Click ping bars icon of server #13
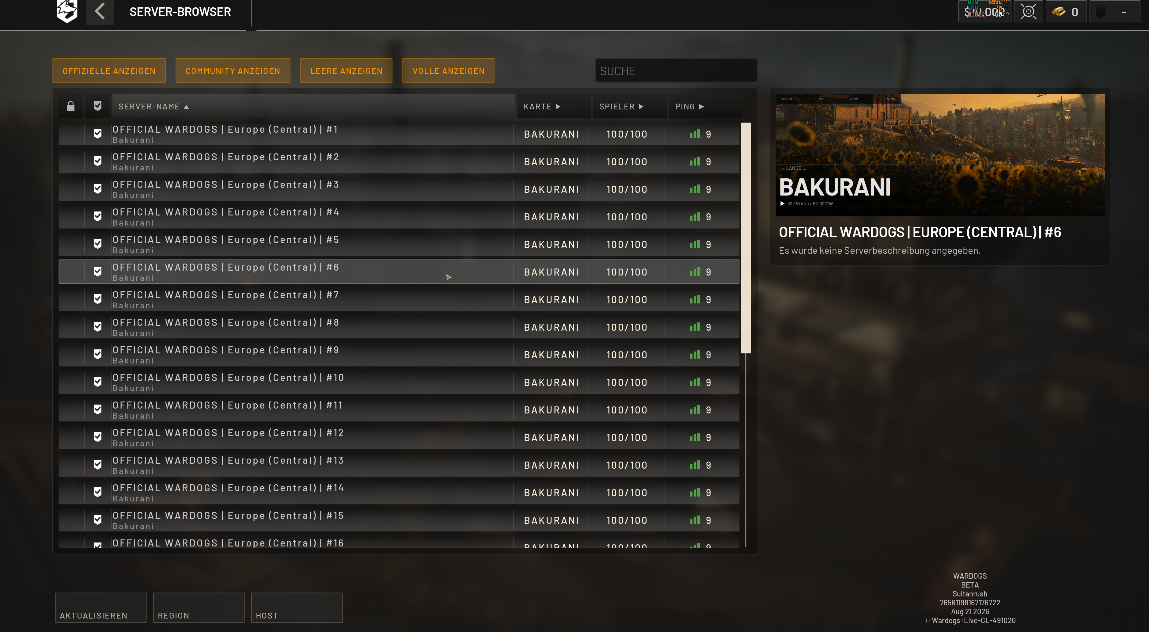Viewport: 1149px width, 632px height. pos(695,465)
